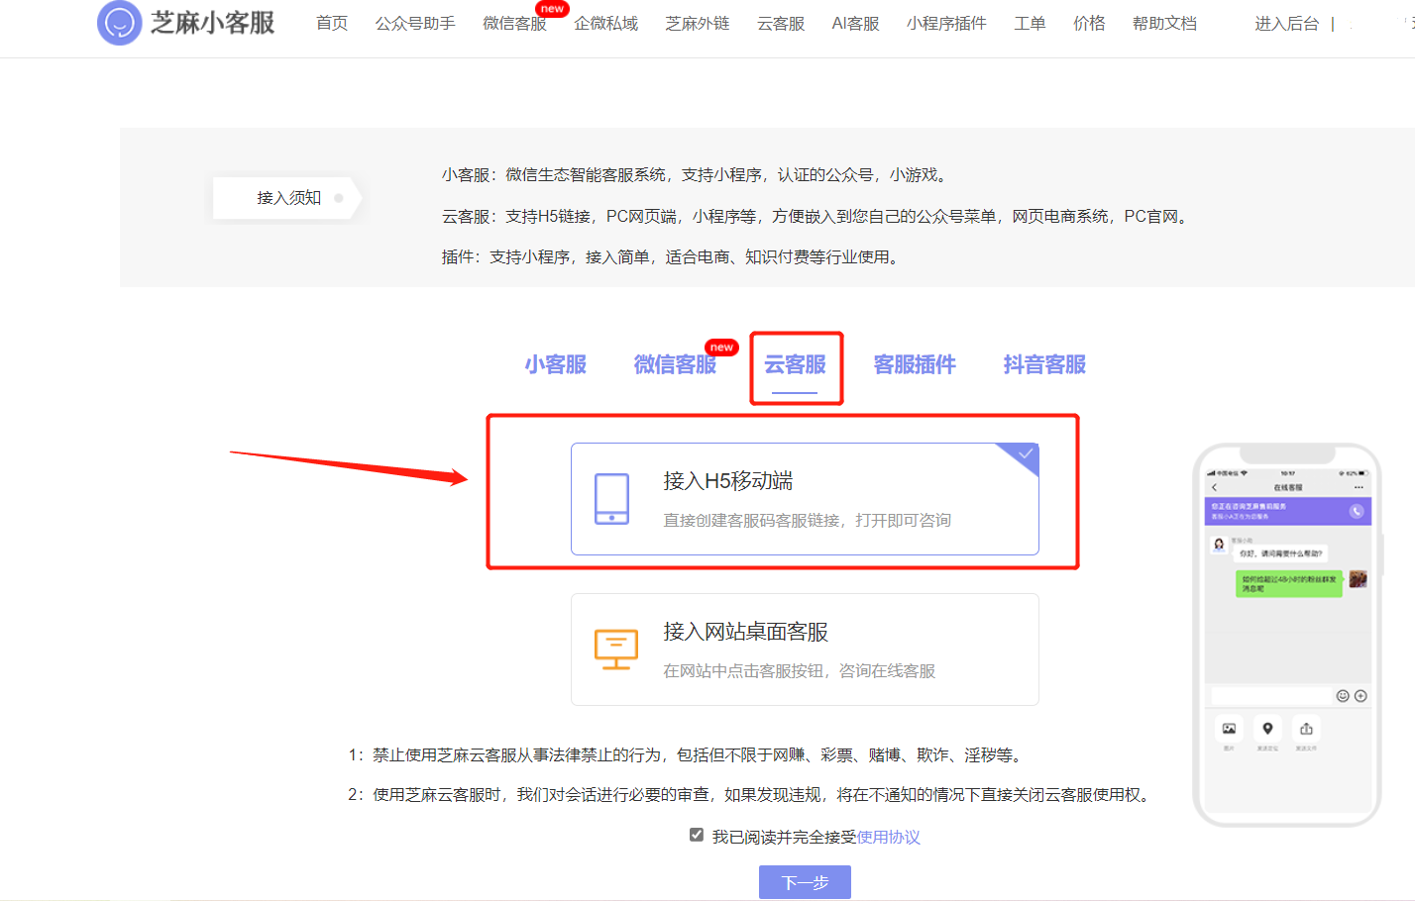Open the 工单 nav item
This screenshot has width=1415, height=901.
coord(1030,23)
